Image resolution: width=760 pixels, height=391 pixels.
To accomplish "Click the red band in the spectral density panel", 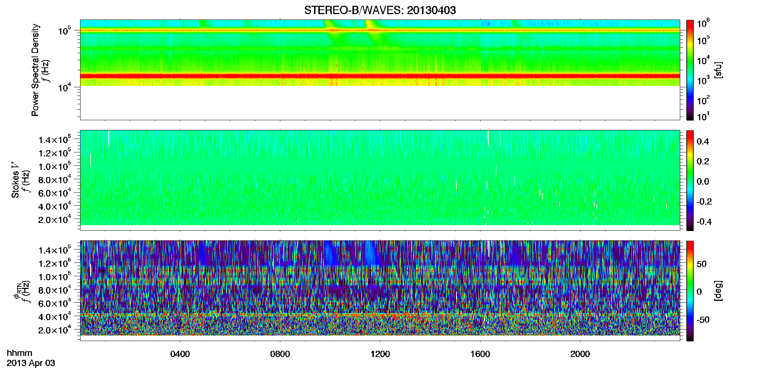I will pos(380,76).
